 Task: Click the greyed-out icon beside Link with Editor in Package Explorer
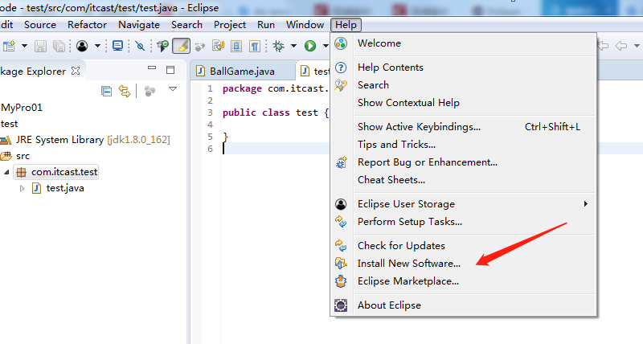coord(150,91)
